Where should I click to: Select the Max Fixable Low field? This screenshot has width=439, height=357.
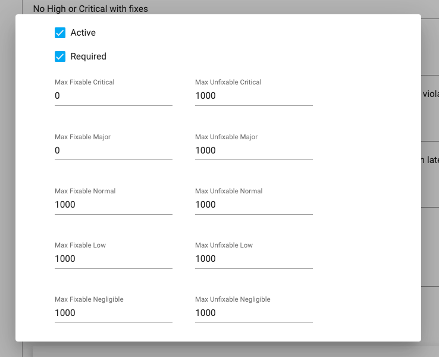pos(113,259)
